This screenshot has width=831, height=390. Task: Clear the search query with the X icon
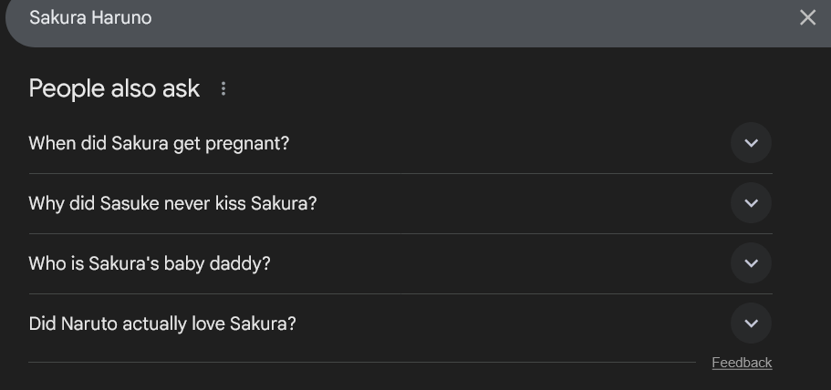click(807, 17)
